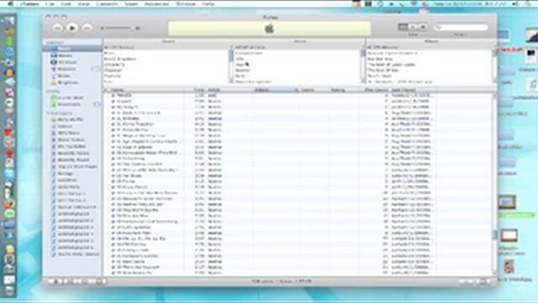Open the Music Videos smart playlist
Image resolution: width=538 pixels, height=303 pixels.
[72, 140]
